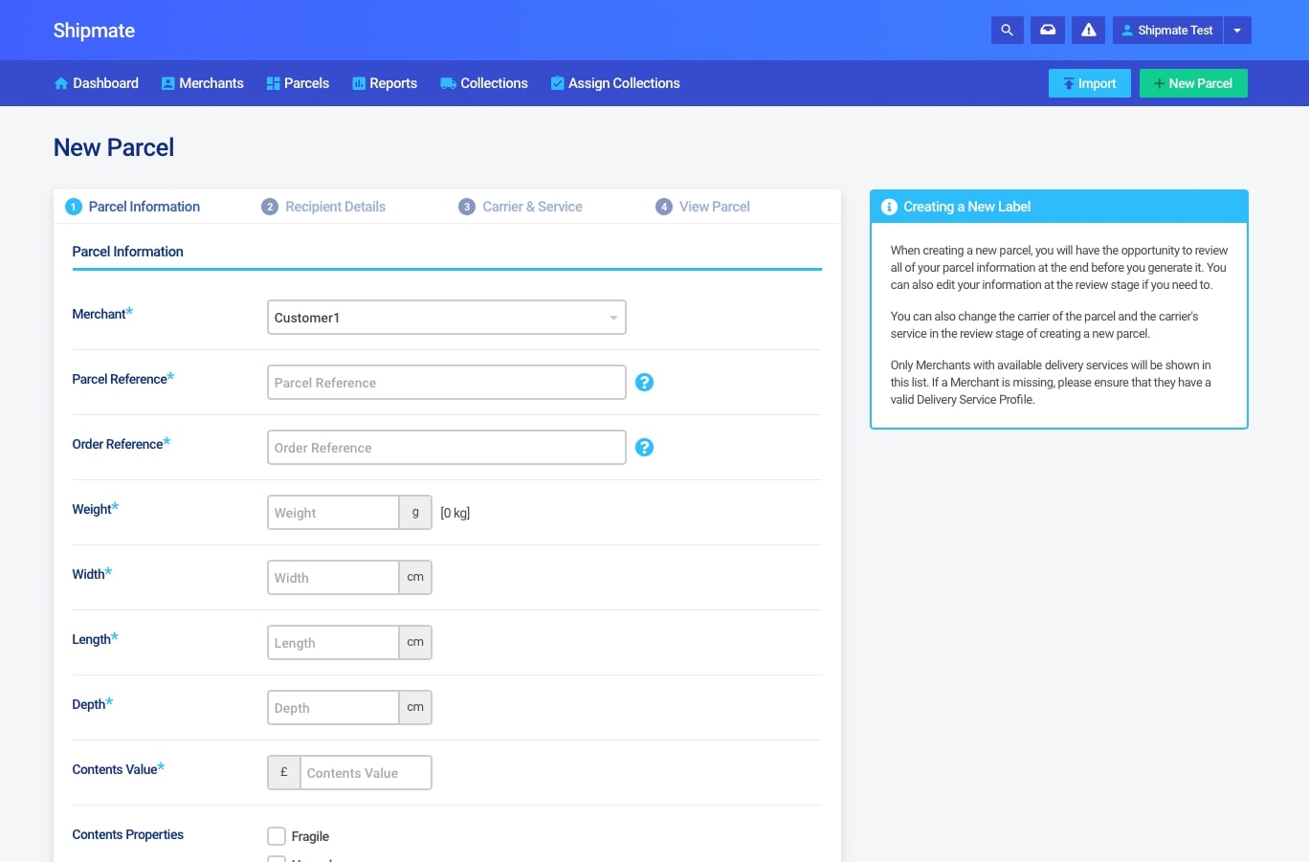Click the £ currency prefix
This screenshot has height=862, width=1309.
click(284, 773)
